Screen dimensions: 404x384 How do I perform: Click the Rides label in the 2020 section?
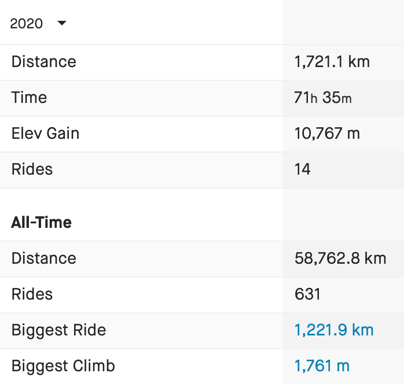pyautogui.click(x=32, y=169)
